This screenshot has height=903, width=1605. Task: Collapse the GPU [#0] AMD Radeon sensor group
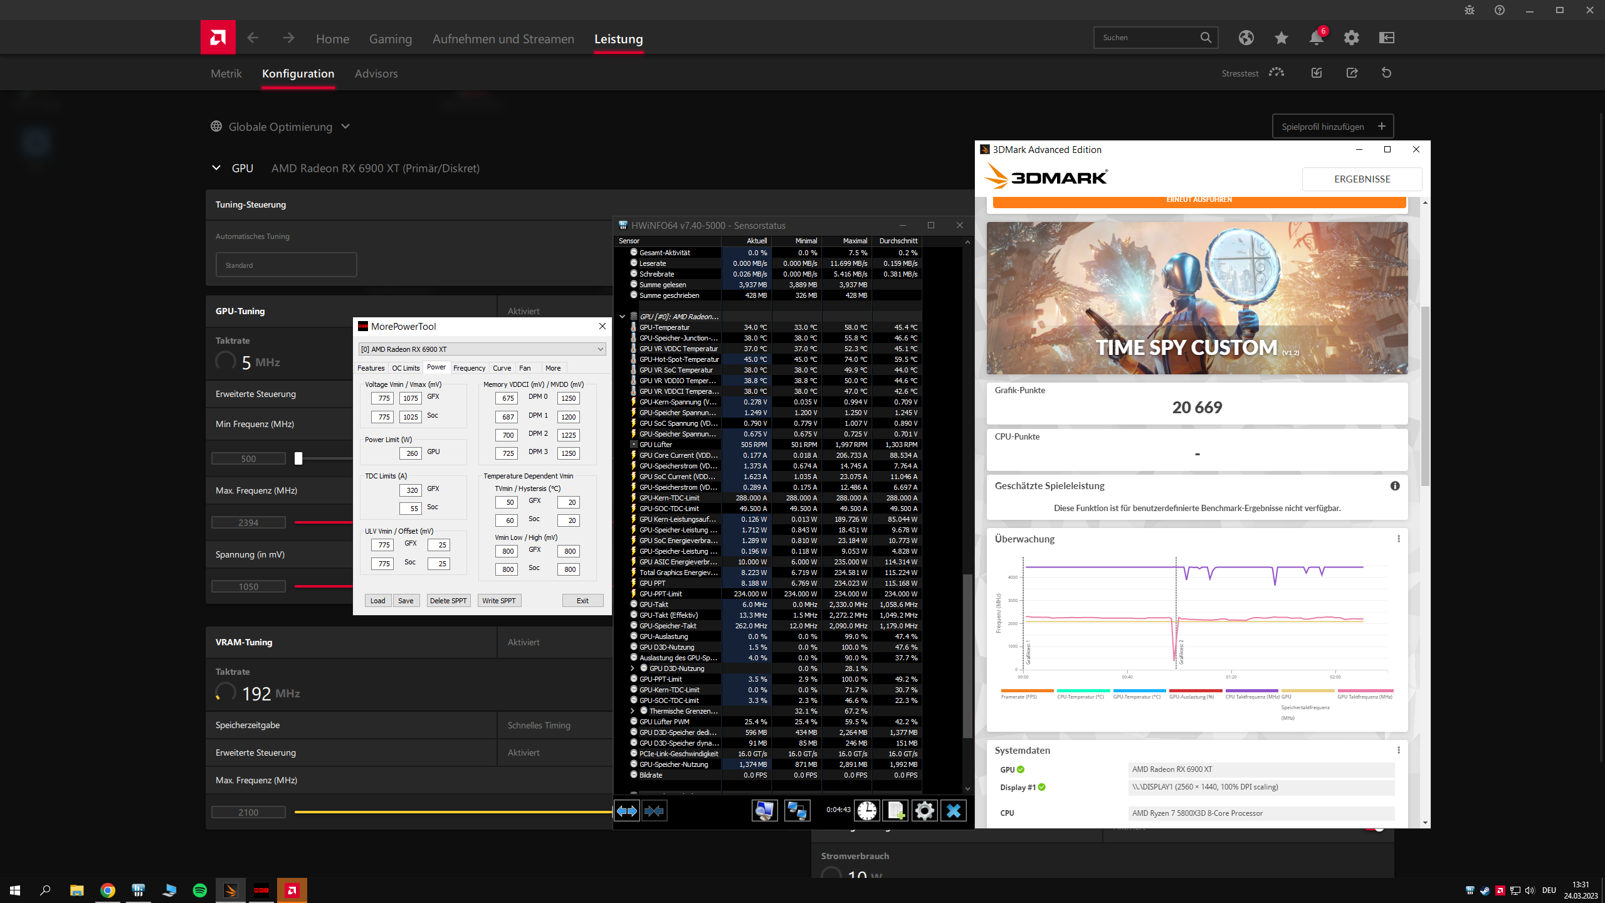[x=622, y=317]
